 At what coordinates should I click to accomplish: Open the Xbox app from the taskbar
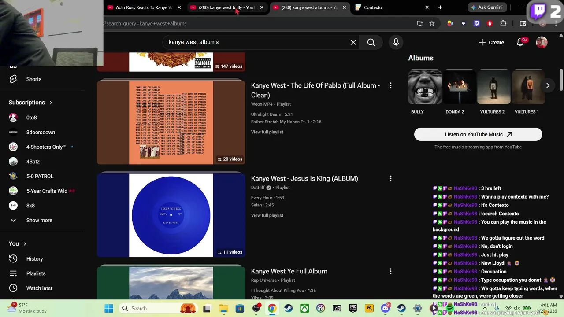304,309
